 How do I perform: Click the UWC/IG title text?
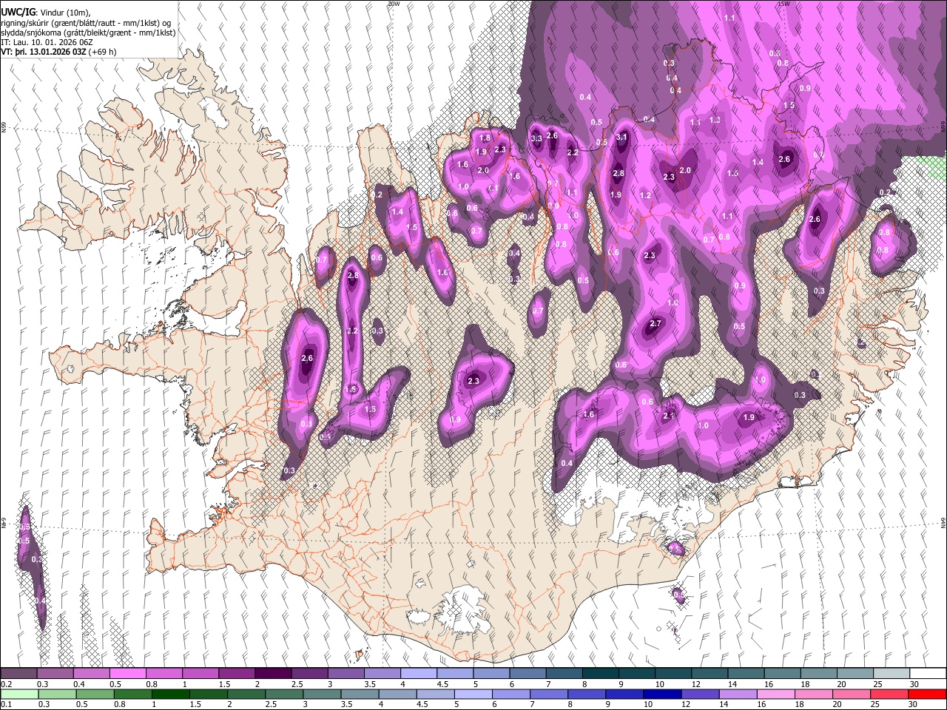coord(17,13)
